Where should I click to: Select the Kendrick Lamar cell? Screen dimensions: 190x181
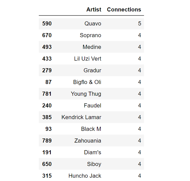click(x=81, y=117)
